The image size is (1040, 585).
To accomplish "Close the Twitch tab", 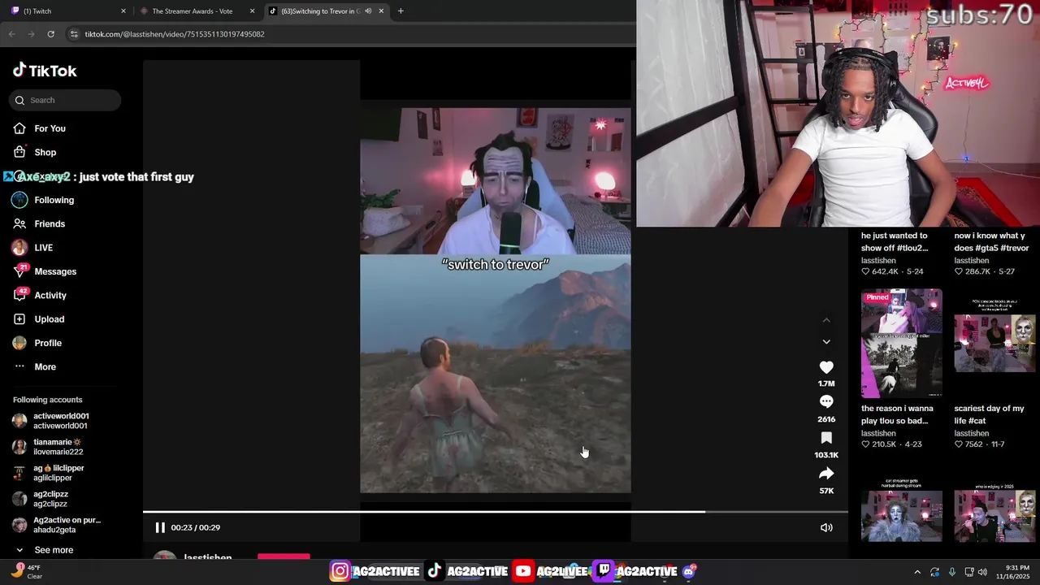I will (123, 11).
